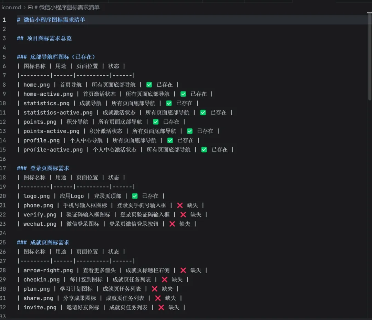Click the text 分享成果图标
Image resolution: width=372 pixels, height=320 pixels.
coord(80,298)
